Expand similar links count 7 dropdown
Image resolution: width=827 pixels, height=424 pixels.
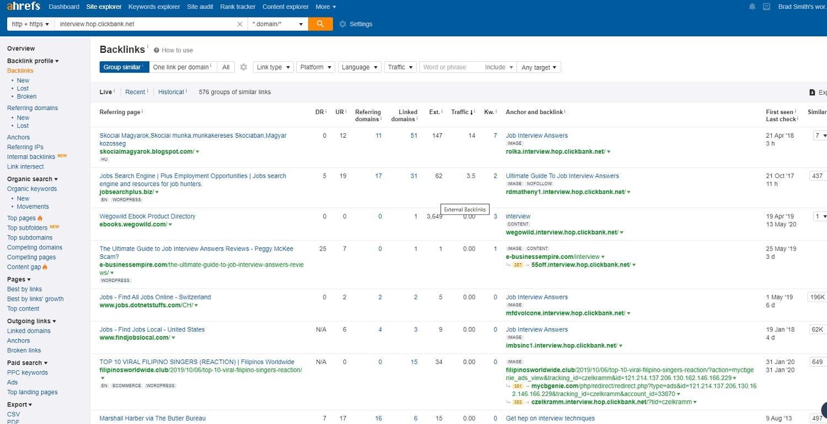tap(820, 135)
